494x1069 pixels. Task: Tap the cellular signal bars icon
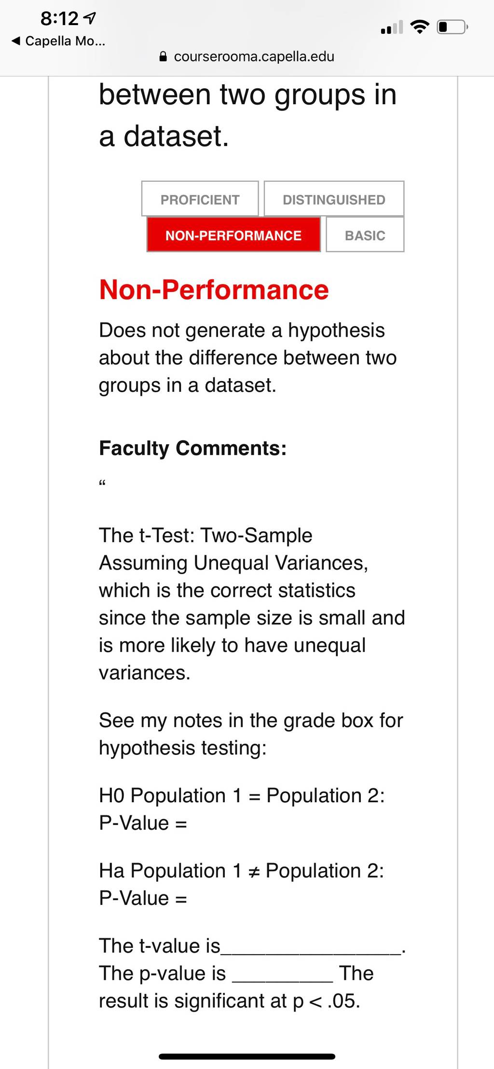[x=392, y=27]
